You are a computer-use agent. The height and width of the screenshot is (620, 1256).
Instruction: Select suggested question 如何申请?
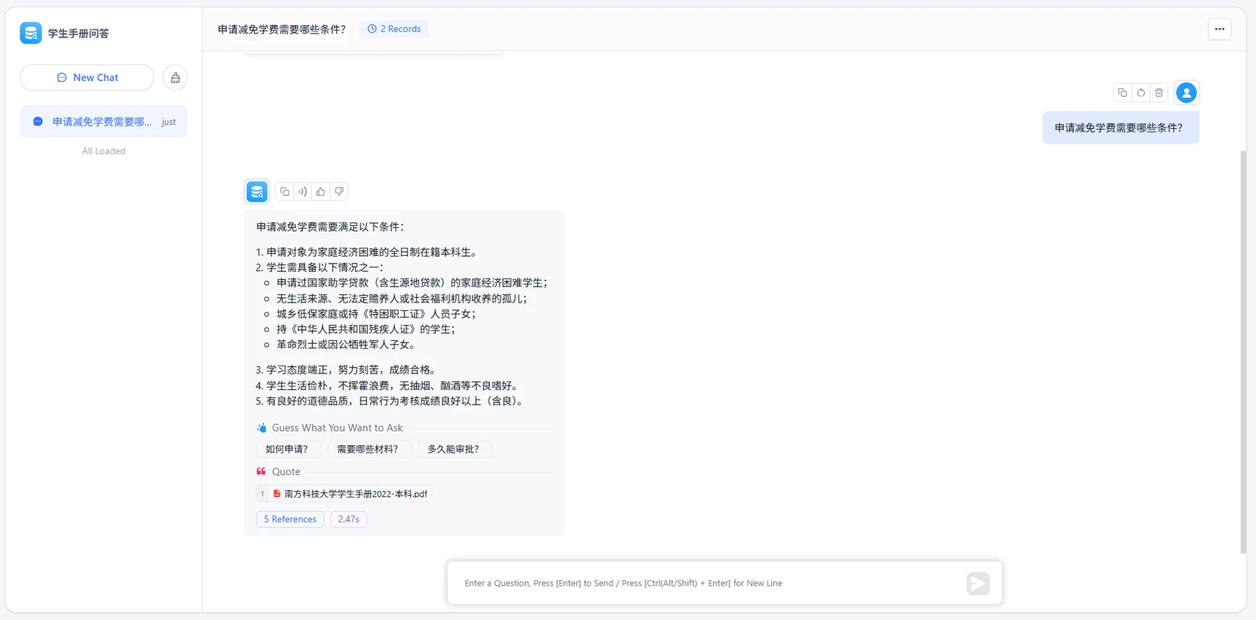pyautogui.click(x=287, y=449)
